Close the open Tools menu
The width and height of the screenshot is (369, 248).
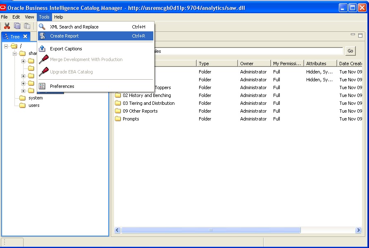pyautogui.click(x=44, y=17)
